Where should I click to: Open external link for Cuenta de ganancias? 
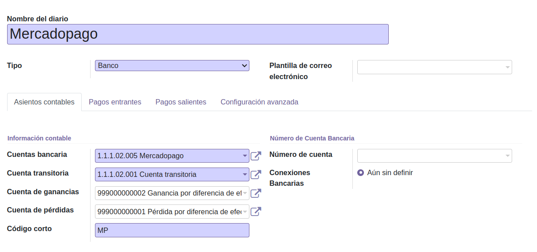point(256,193)
